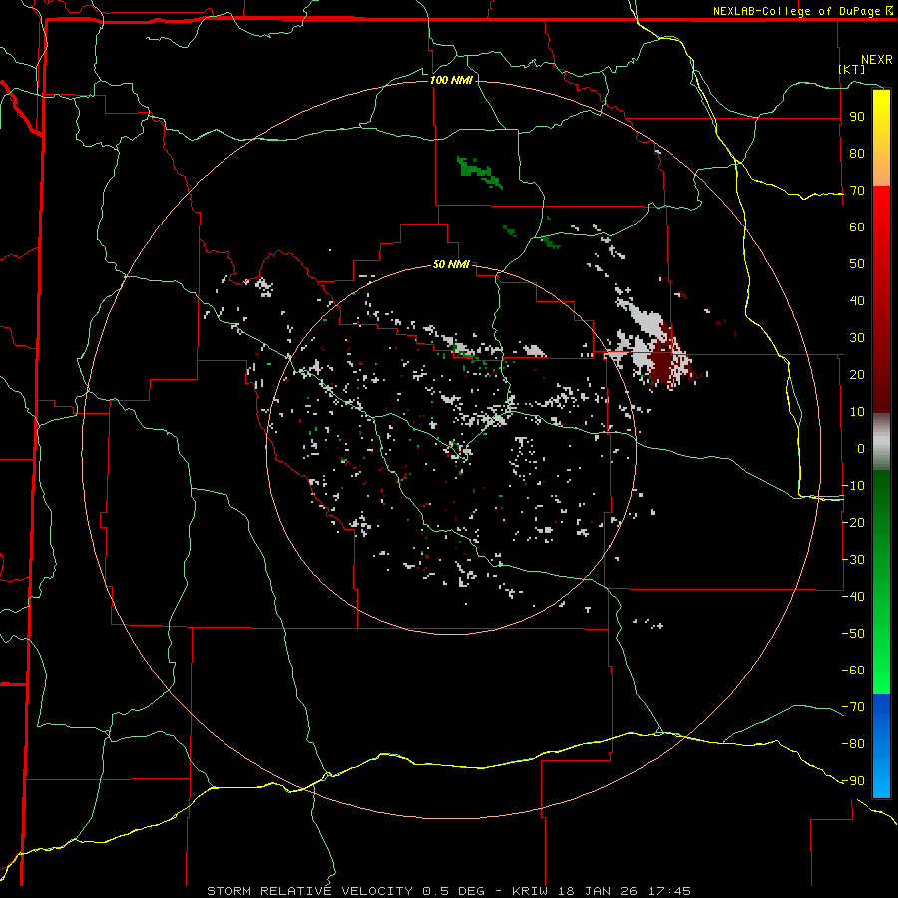Click the STORM RELATIVE VELOCITY caption text

coord(310,891)
